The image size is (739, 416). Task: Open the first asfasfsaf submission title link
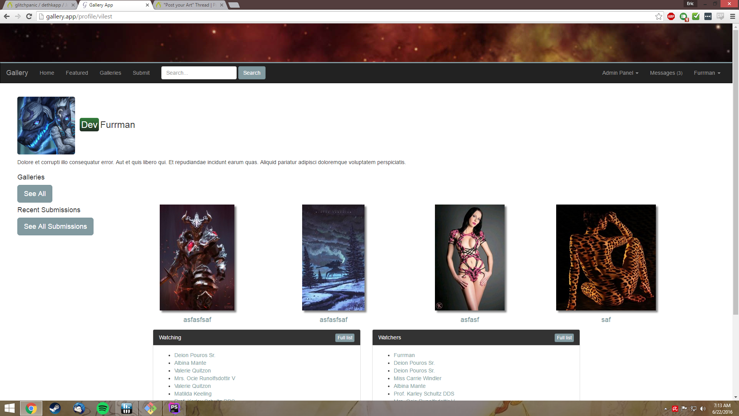[197, 320]
